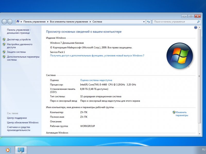This screenshot has height=154, width=206.
Task: Open Центр поддержки link
Action: [x=17, y=118]
